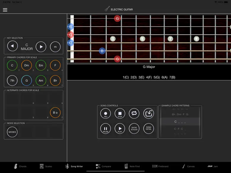Select the Bb Dm F G chord pattern
The image size is (231, 173).
[x=180, y=114]
